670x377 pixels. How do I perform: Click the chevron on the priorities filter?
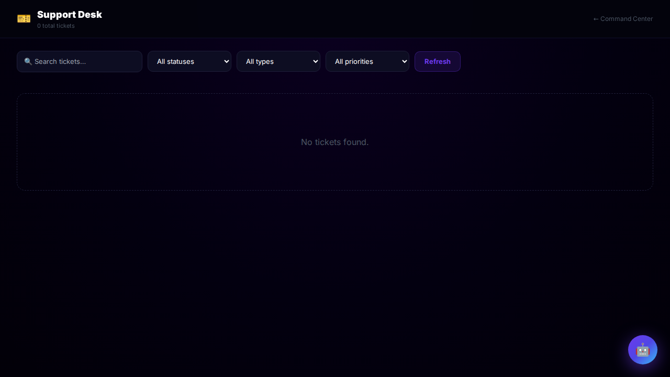(404, 61)
